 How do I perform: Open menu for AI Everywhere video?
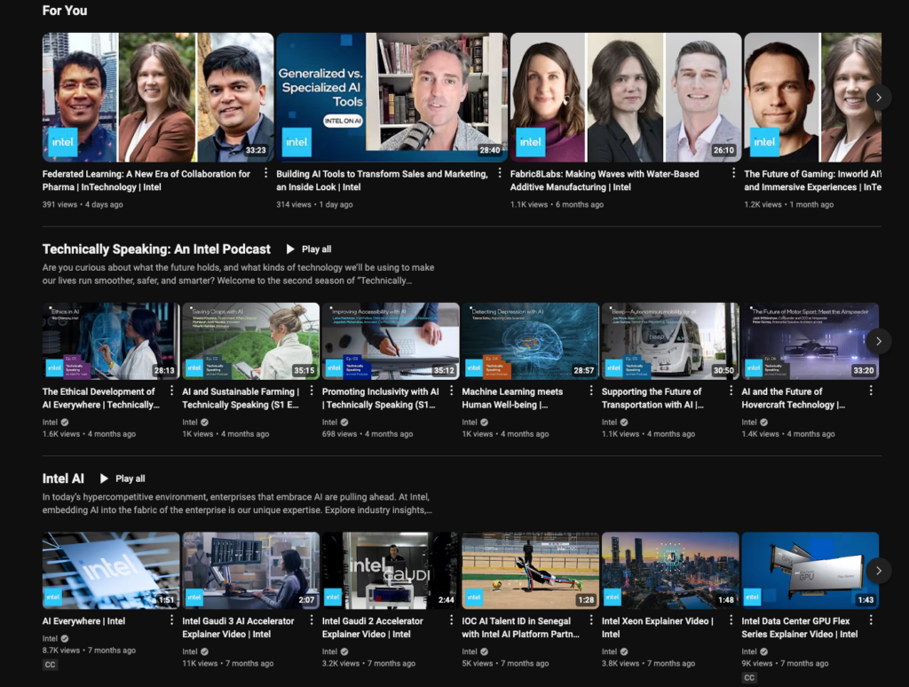(171, 620)
